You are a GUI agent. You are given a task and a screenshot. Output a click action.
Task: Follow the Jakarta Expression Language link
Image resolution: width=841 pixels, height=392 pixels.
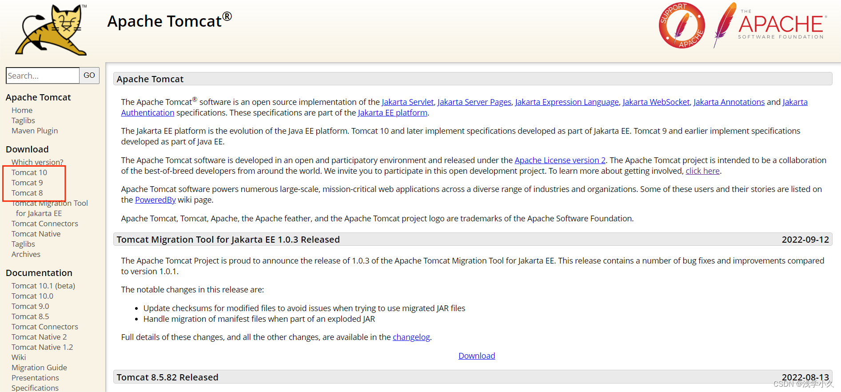click(567, 102)
